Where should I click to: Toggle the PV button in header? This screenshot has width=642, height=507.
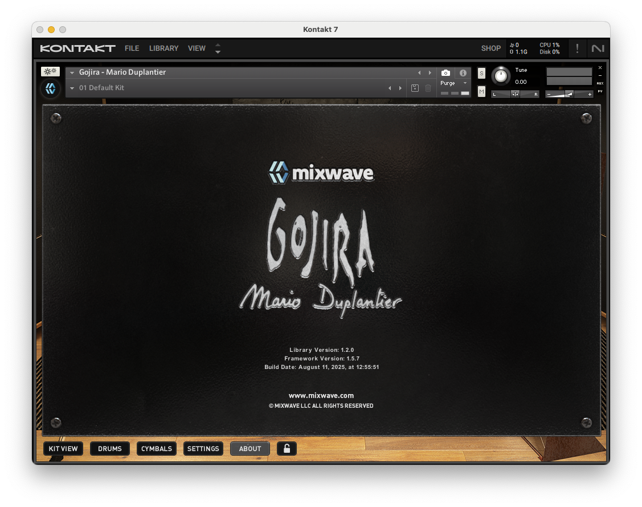point(600,91)
